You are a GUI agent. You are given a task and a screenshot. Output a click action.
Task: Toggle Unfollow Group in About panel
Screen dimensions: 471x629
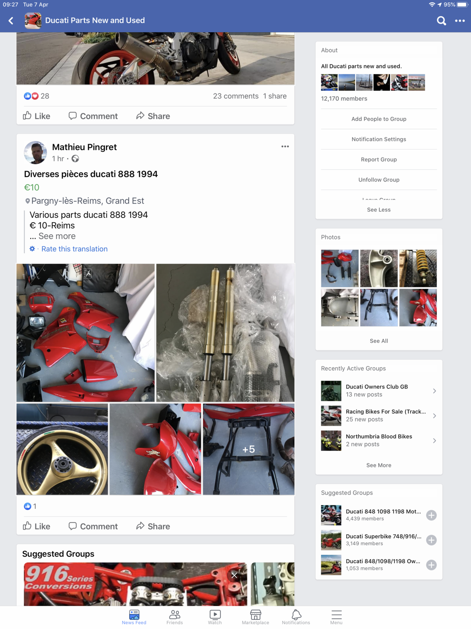379,180
